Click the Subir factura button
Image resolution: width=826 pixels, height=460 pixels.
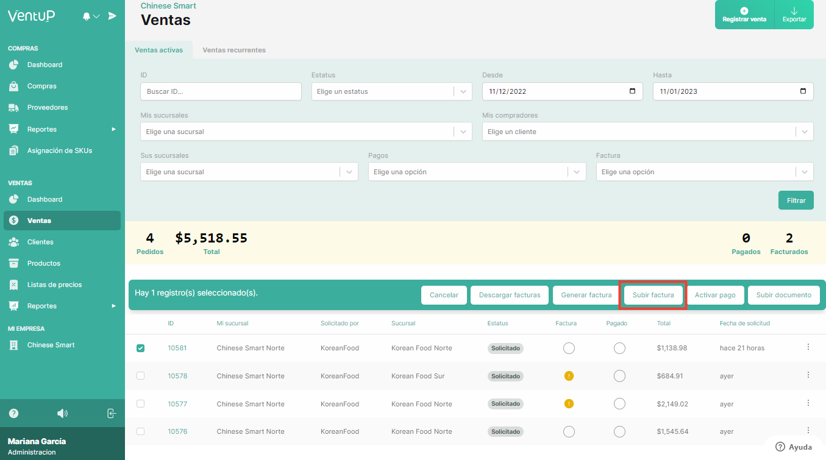click(x=653, y=295)
